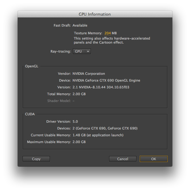190x191 pixels.
Task: Click the GPU Information title bar
Action: (x=95, y=14)
